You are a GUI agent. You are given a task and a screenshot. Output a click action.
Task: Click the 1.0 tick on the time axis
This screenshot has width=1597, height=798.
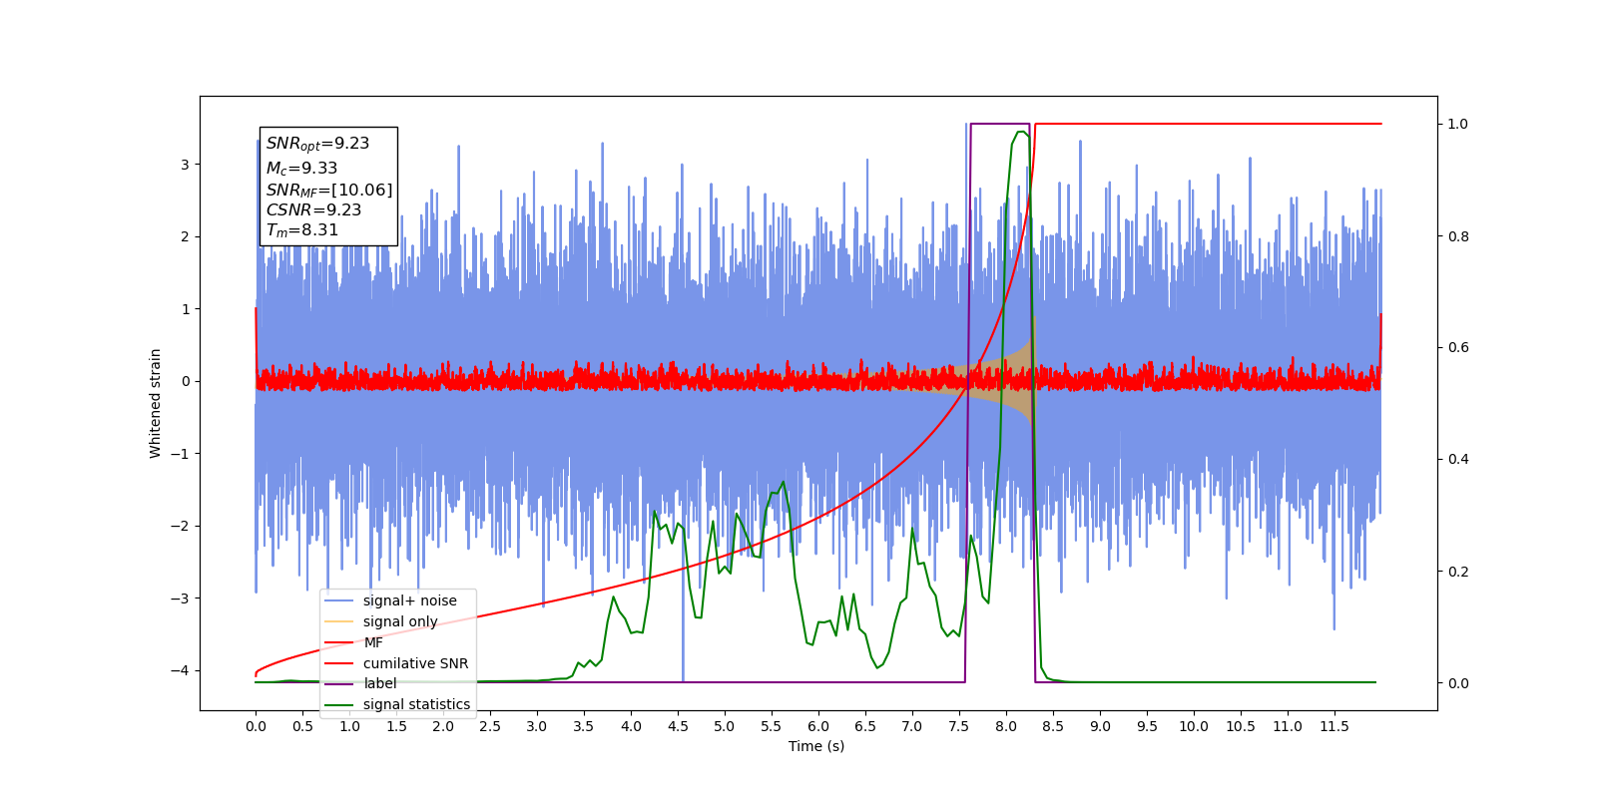click(349, 726)
